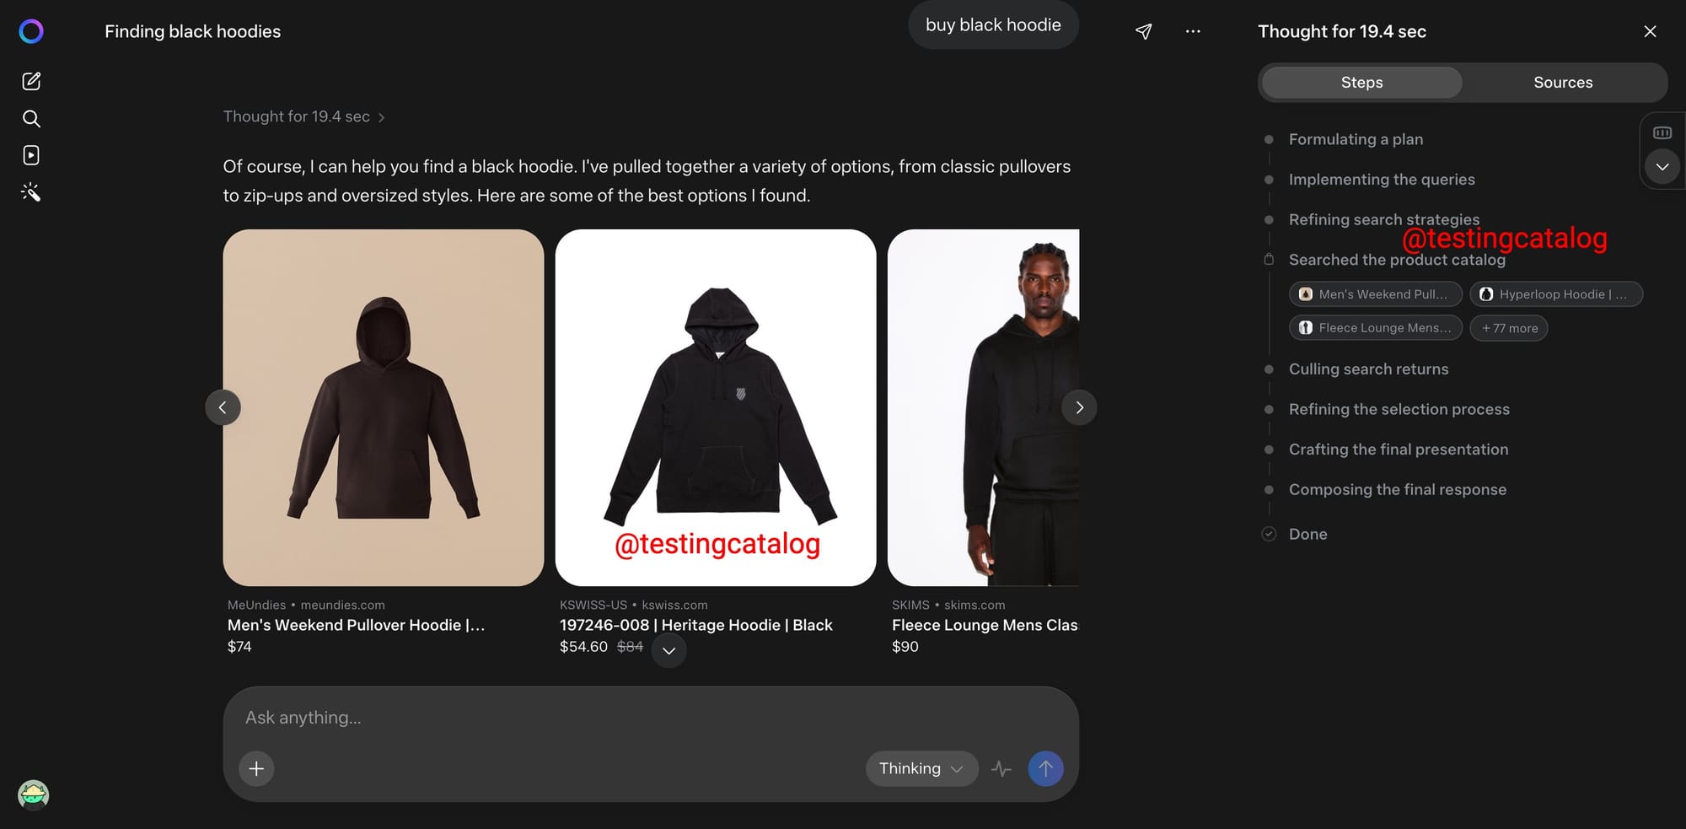Click the meundies.com source label
This screenshot has width=1686, height=829.
(342, 605)
